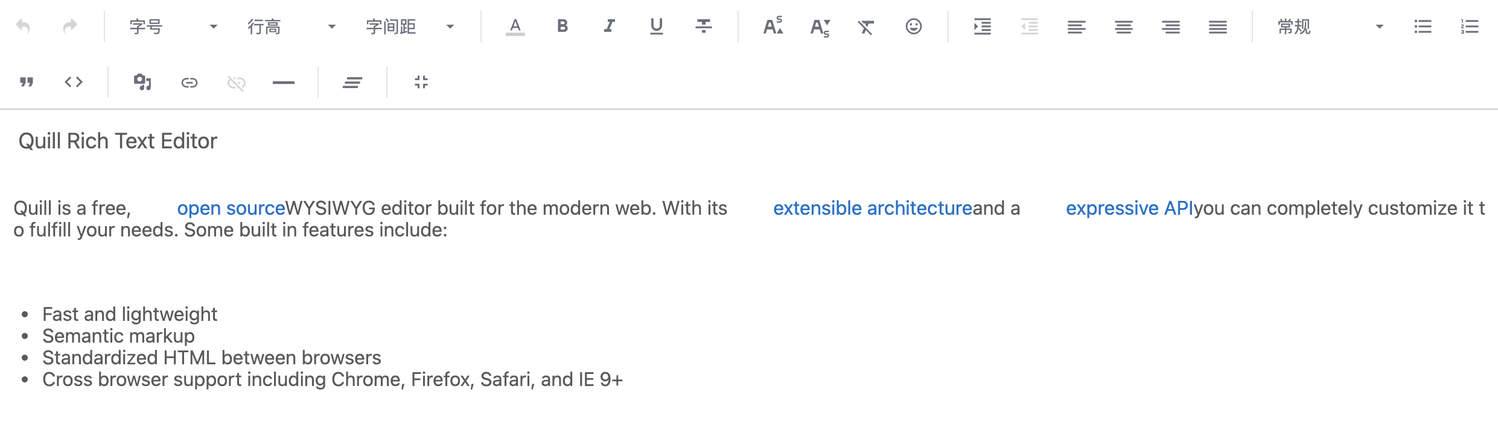
Task: Click the subscript icon
Action: click(820, 27)
